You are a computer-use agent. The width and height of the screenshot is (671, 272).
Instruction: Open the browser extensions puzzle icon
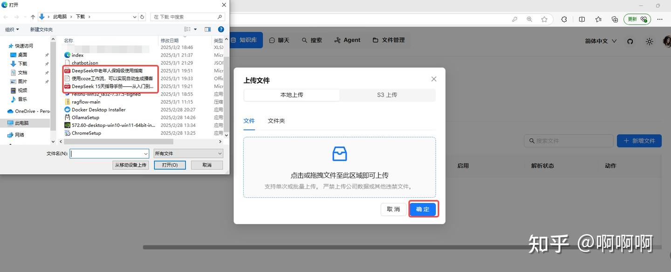click(x=564, y=19)
